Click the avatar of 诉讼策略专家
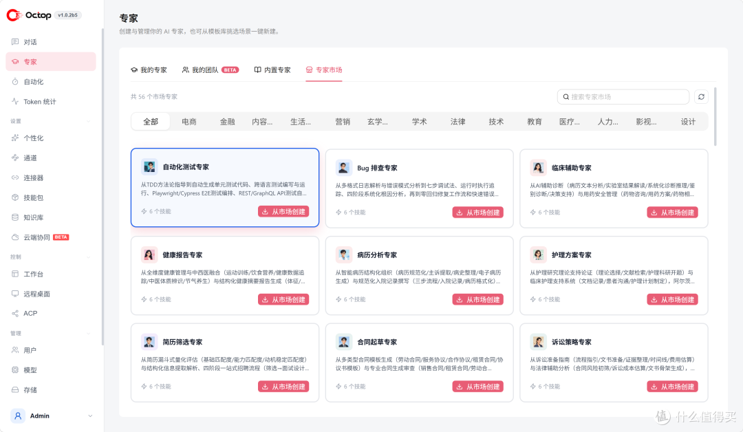This screenshot has width=743, height=432. point(538,342)
